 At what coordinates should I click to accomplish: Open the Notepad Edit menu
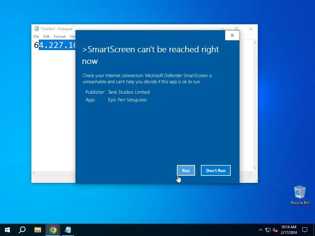46,37
